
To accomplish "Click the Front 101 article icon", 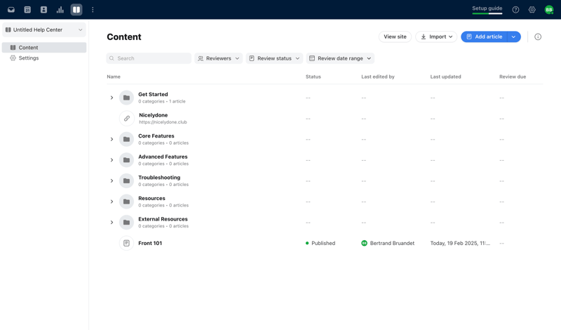I will pos(126,243).
